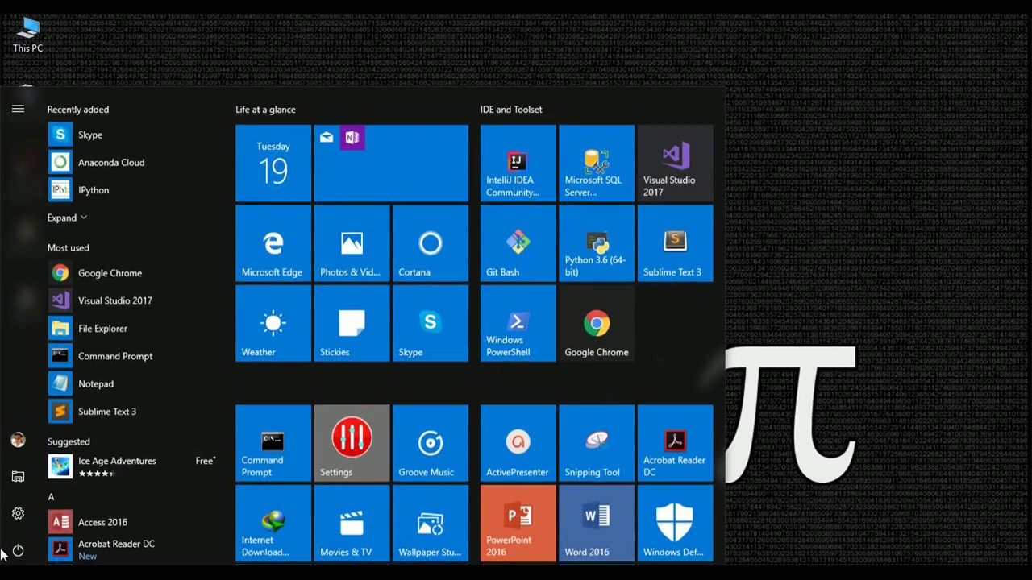Expand the Recently added list
1032x580 pixels.
[67, 217]
